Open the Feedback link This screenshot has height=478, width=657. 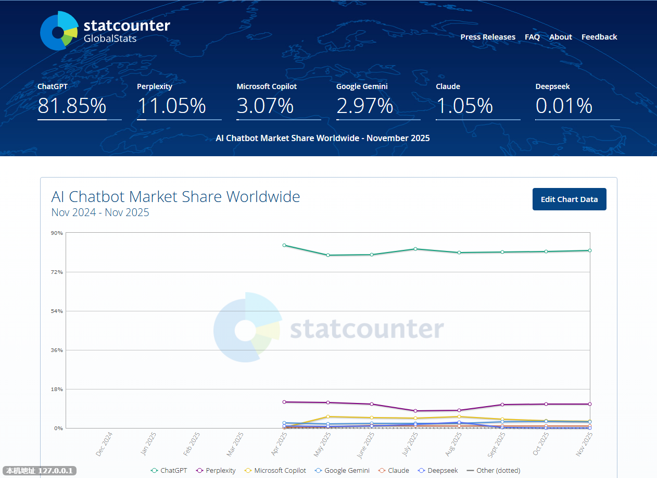point(599,37)
